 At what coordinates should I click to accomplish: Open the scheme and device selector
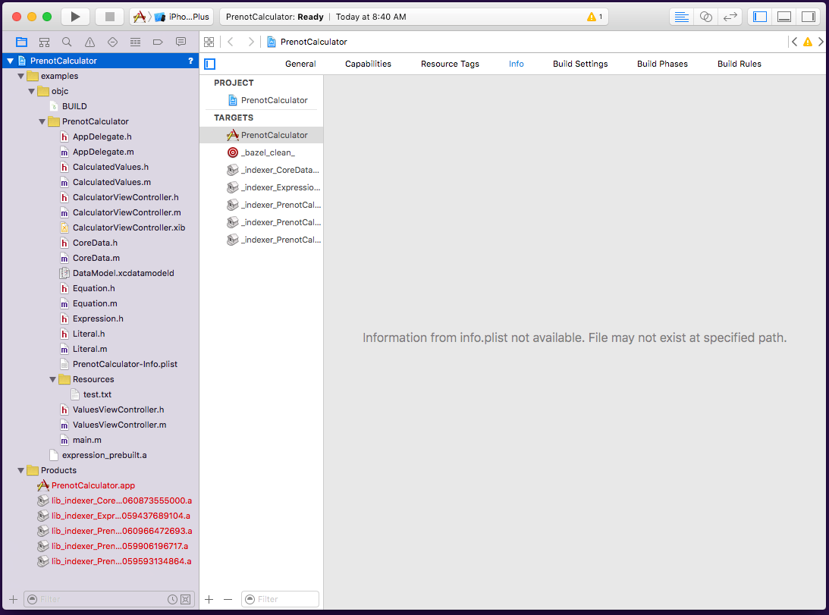[171, 17]
